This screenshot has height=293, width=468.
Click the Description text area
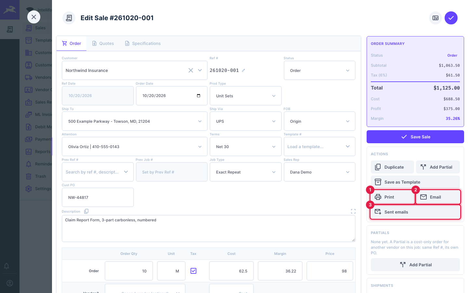pyautogui.click(x=209, y=228)
